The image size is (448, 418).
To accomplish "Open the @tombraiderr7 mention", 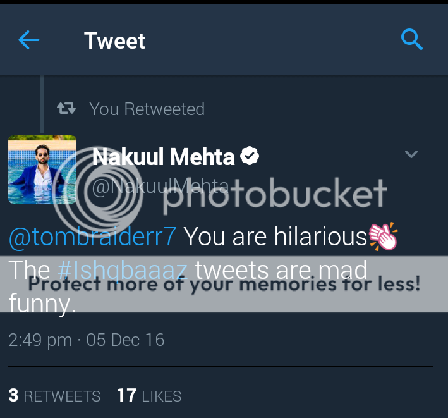I will pyautogui.click(x=92, y=237).
